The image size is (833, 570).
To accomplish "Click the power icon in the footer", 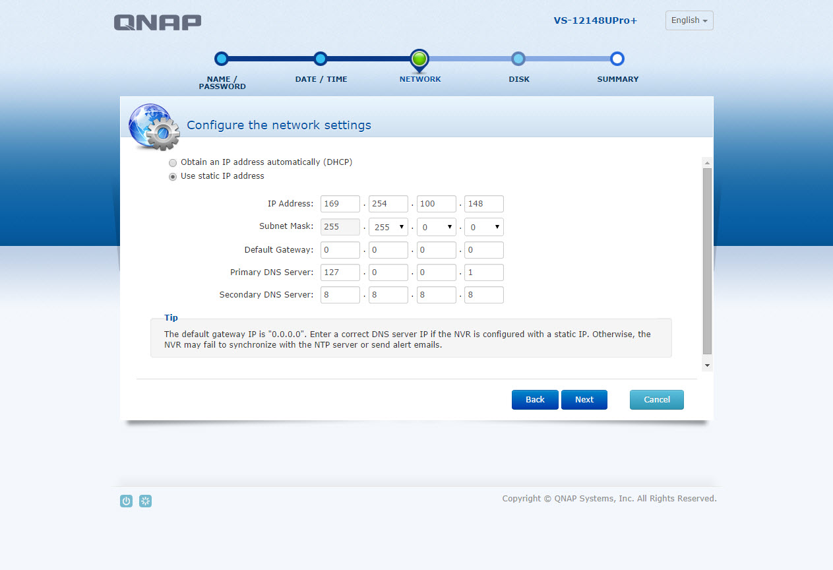I will click(x=126, y=501).
